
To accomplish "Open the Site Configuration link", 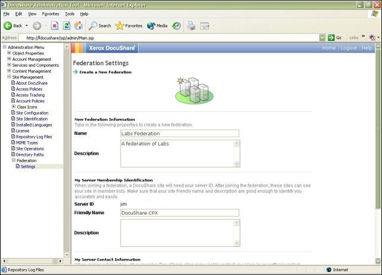I will (32, 113).
